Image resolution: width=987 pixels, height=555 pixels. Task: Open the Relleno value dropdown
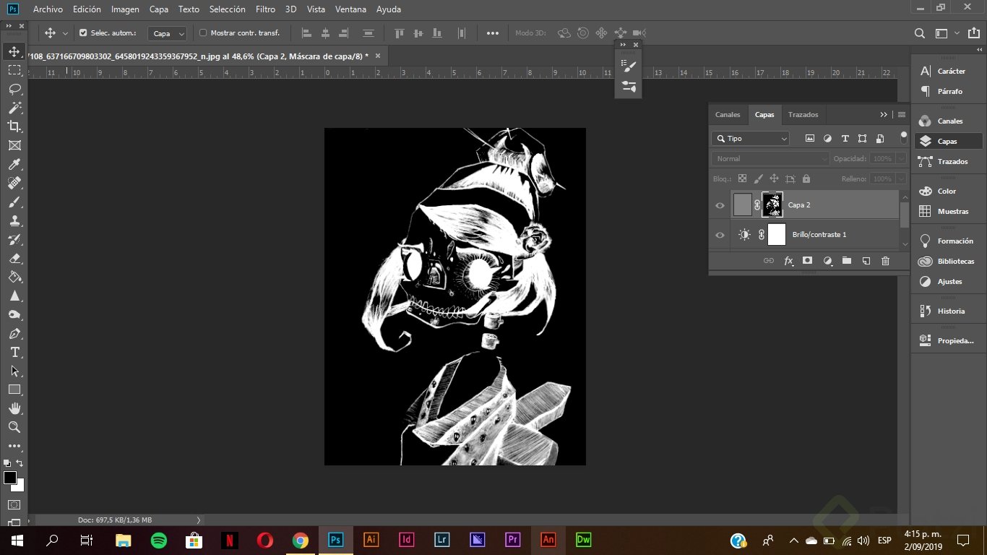901,178
